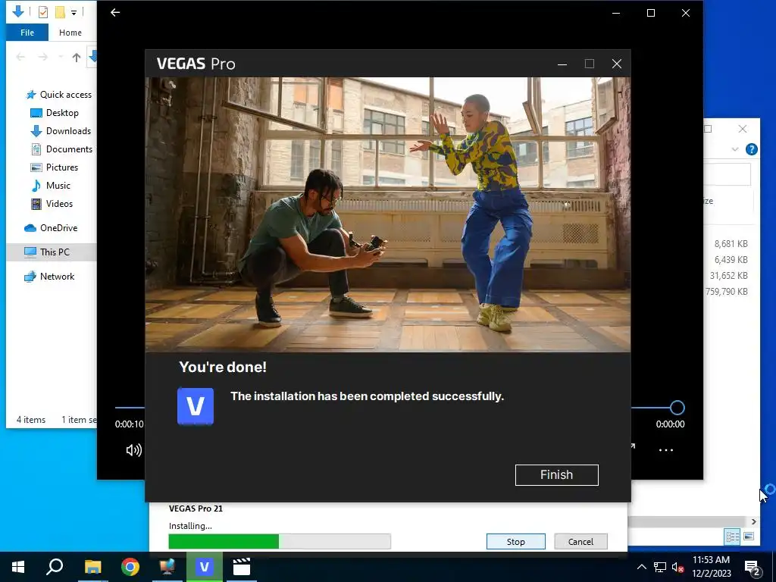The image size is (776, 582).
Task: Click the video player back arrow
Action: (115, 12)
